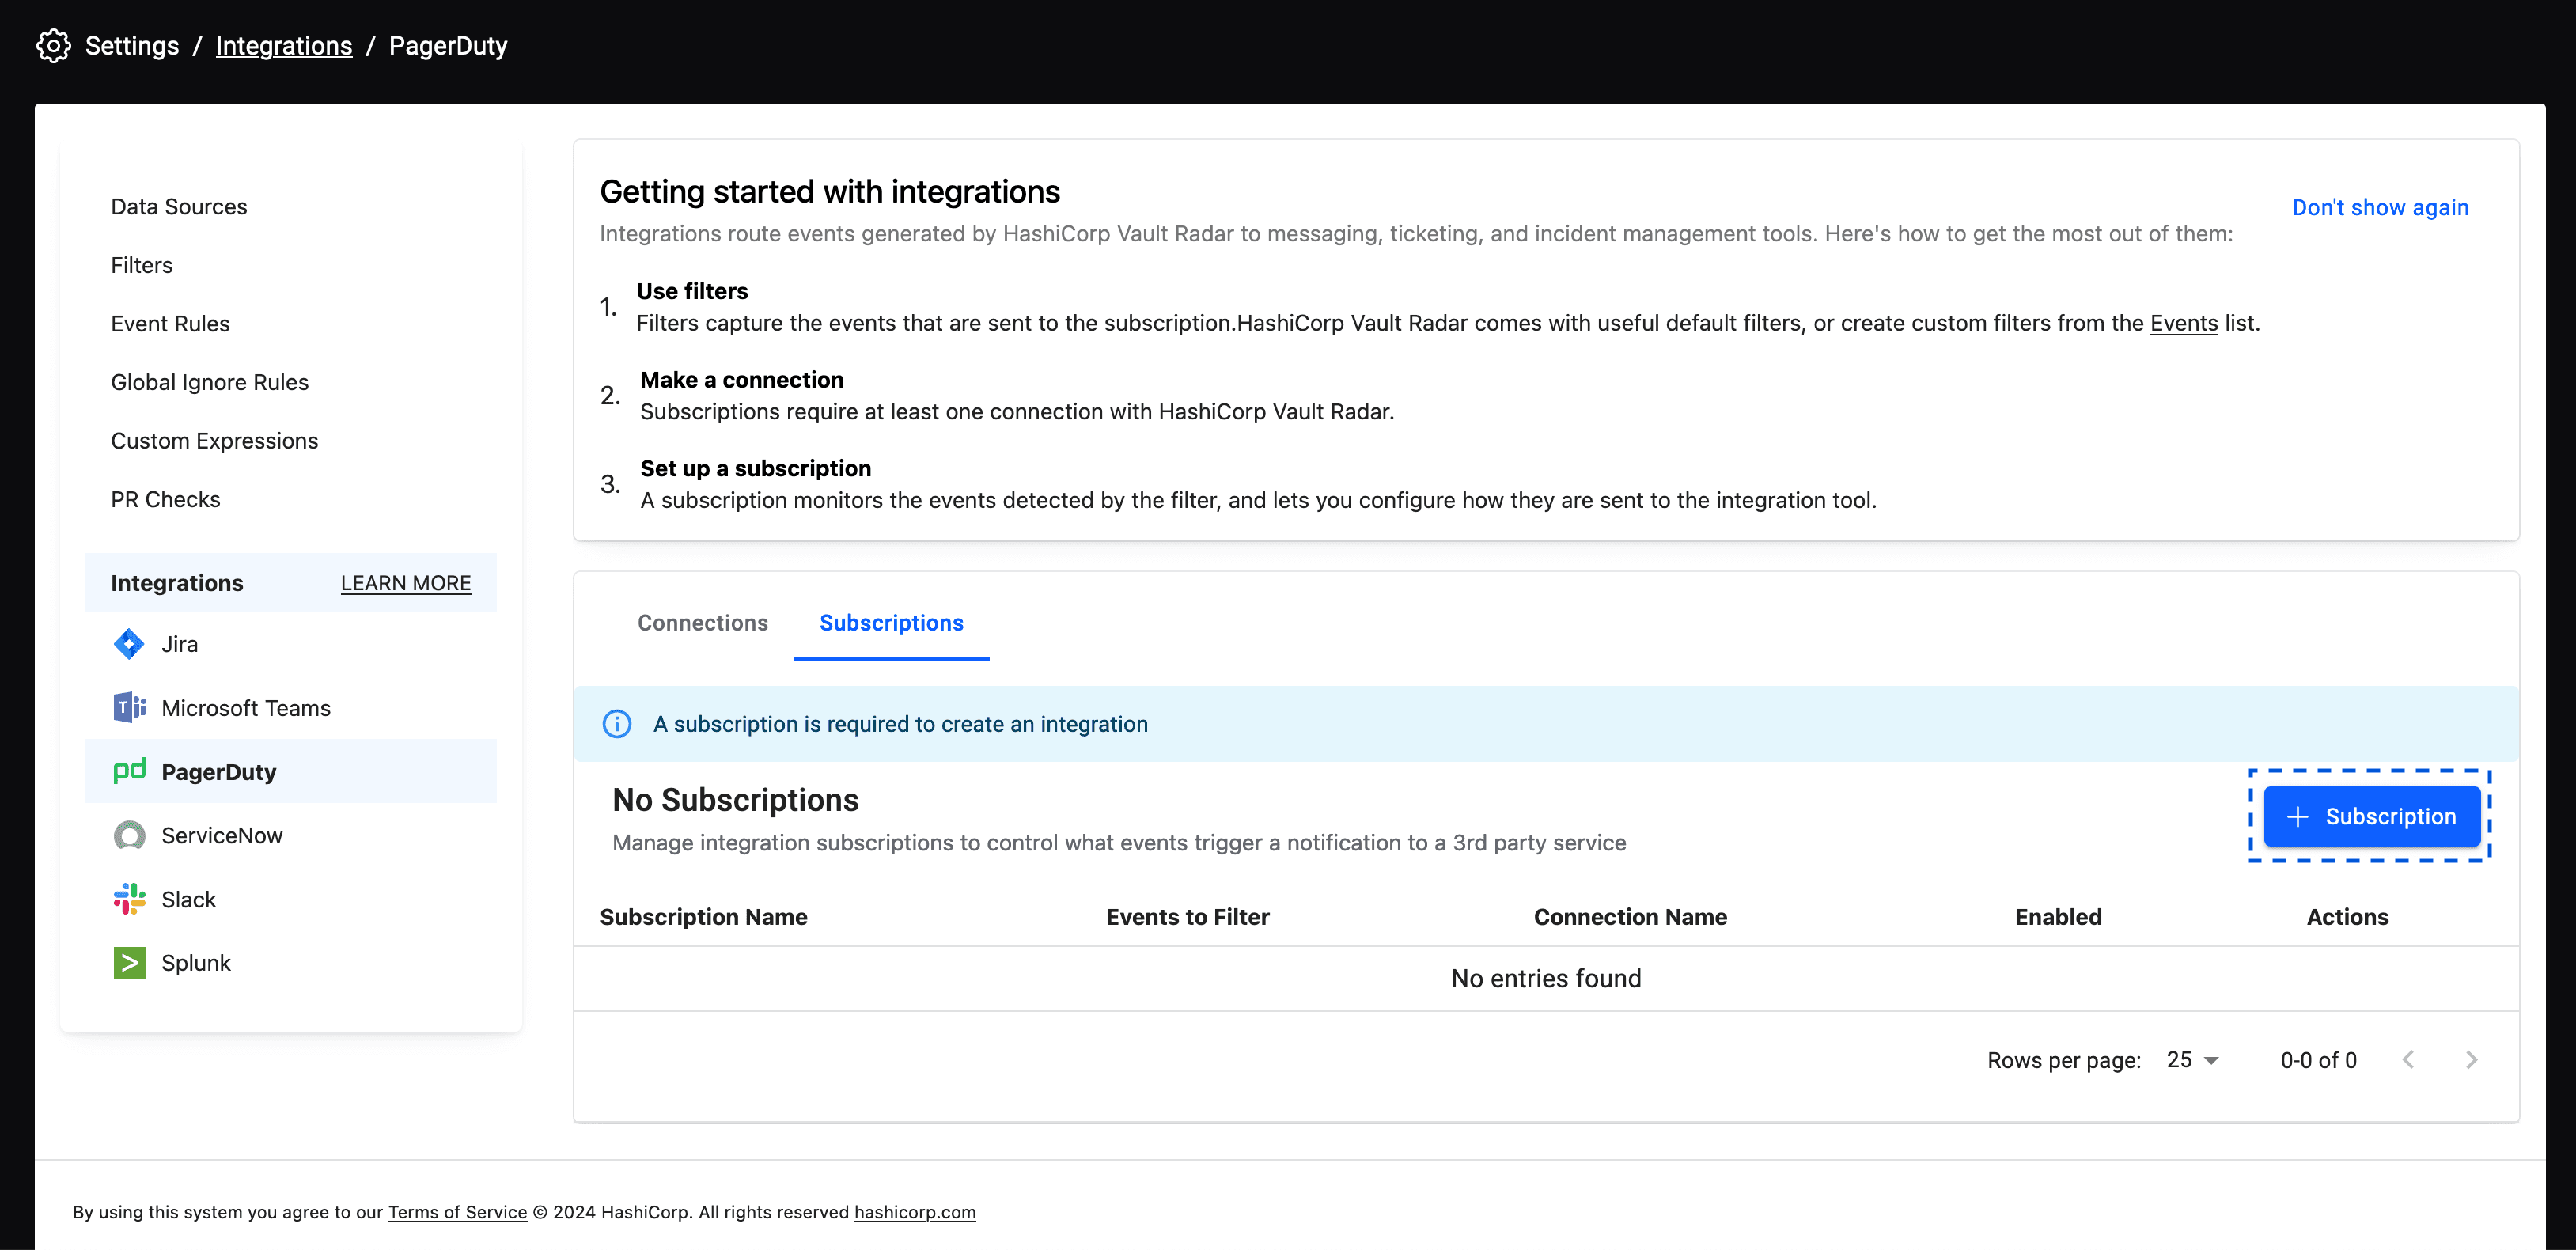
Task: Select the Subscriptions tab
Action: pos(892,623)
